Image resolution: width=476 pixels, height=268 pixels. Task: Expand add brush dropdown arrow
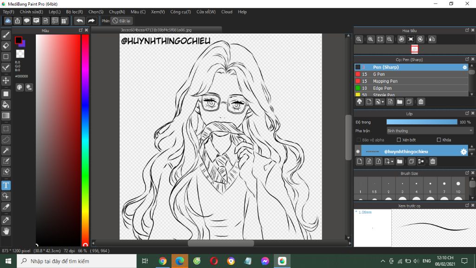pyautogui.click(x=383, y=102)
